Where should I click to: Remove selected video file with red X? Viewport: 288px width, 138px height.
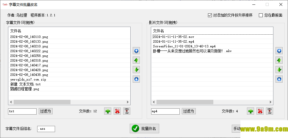point(260,111)
